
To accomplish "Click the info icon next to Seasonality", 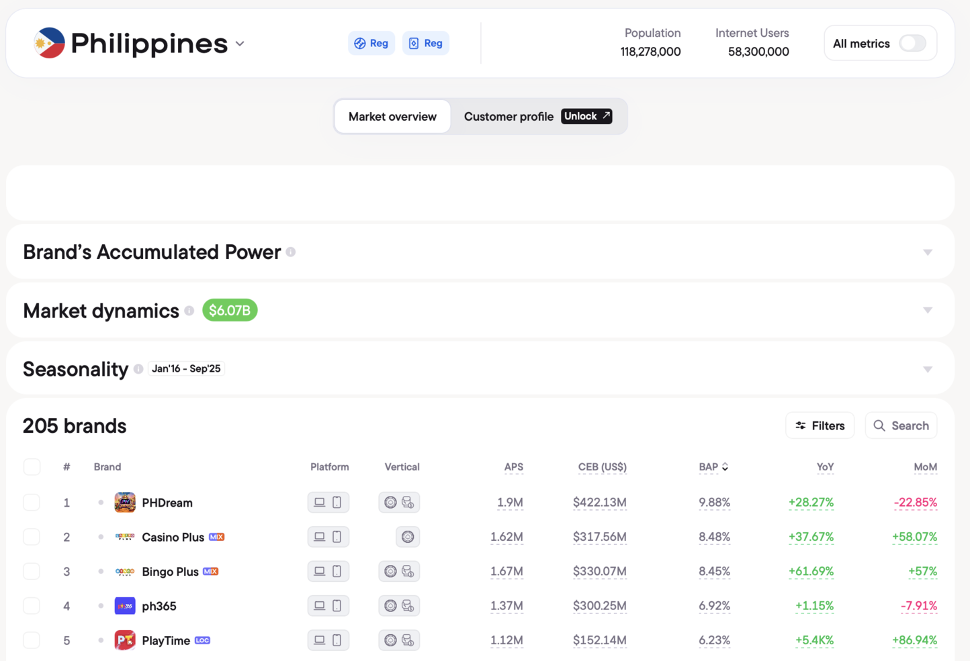I will (x=138, y=369).
